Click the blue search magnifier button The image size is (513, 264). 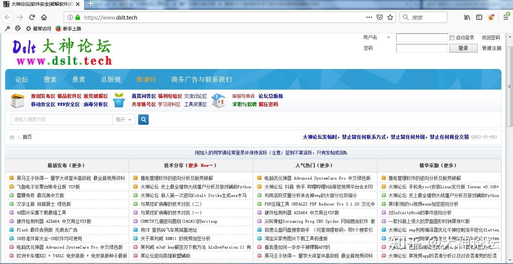[143, 120]
